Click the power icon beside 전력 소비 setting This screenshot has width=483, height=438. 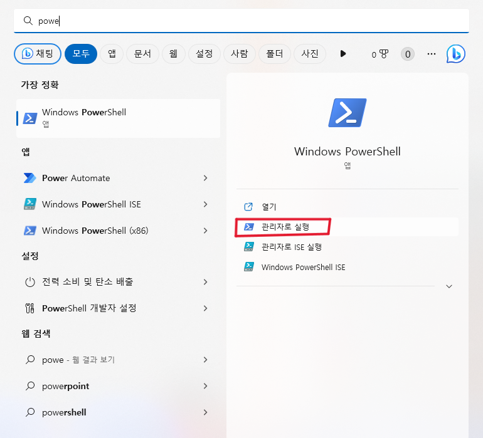30,281
